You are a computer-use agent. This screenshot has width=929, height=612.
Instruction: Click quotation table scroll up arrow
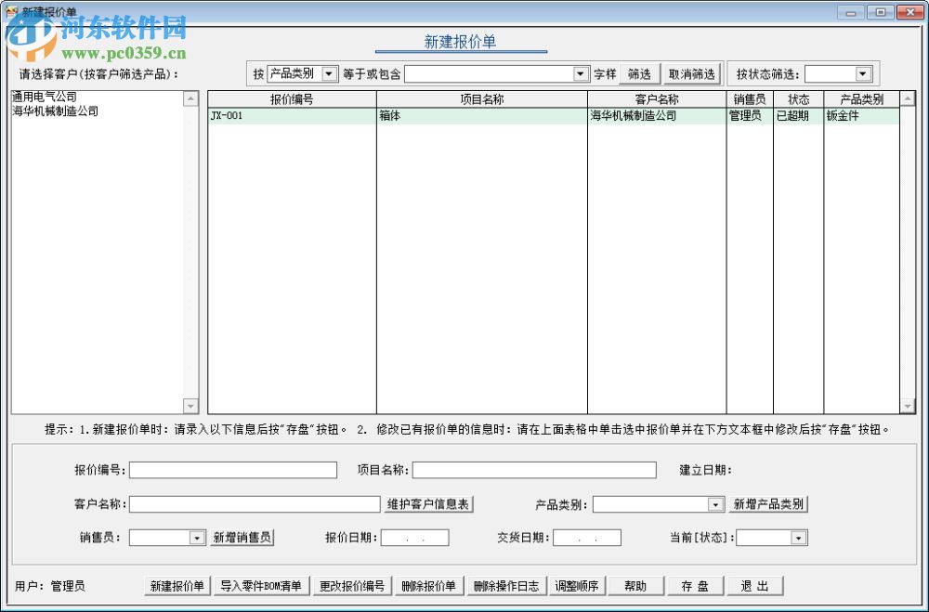[x=907, y=98]
